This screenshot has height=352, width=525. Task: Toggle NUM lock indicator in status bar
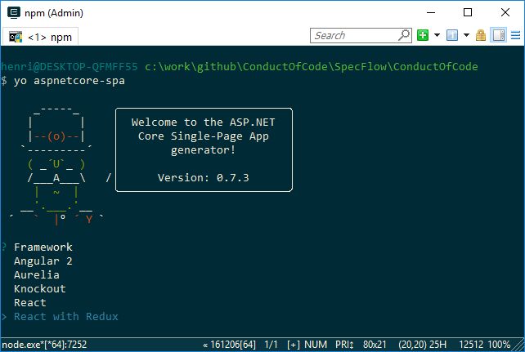coord(316,345)
